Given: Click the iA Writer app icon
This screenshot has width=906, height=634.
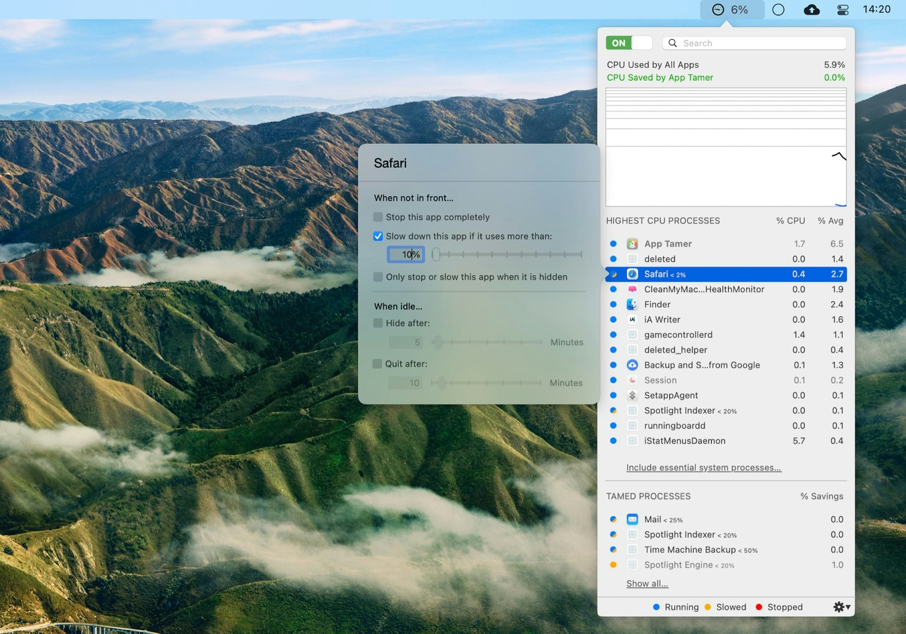Looking at the screenshot, I should coord(632,319).
